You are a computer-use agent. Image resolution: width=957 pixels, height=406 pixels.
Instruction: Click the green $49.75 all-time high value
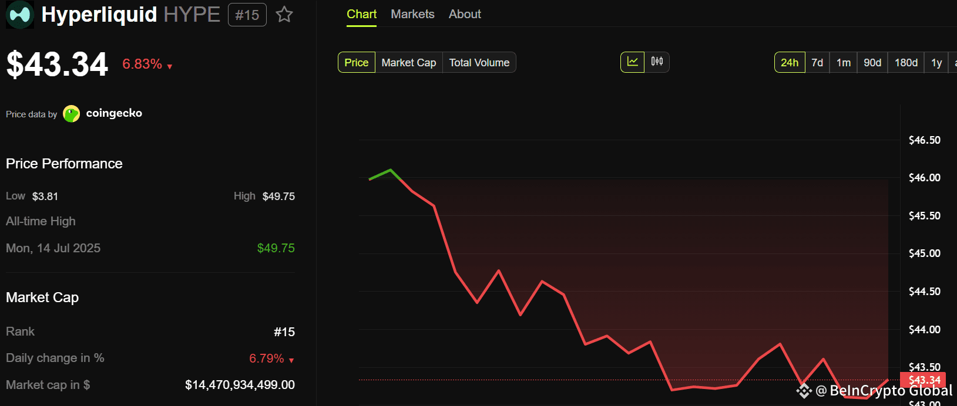276,248
